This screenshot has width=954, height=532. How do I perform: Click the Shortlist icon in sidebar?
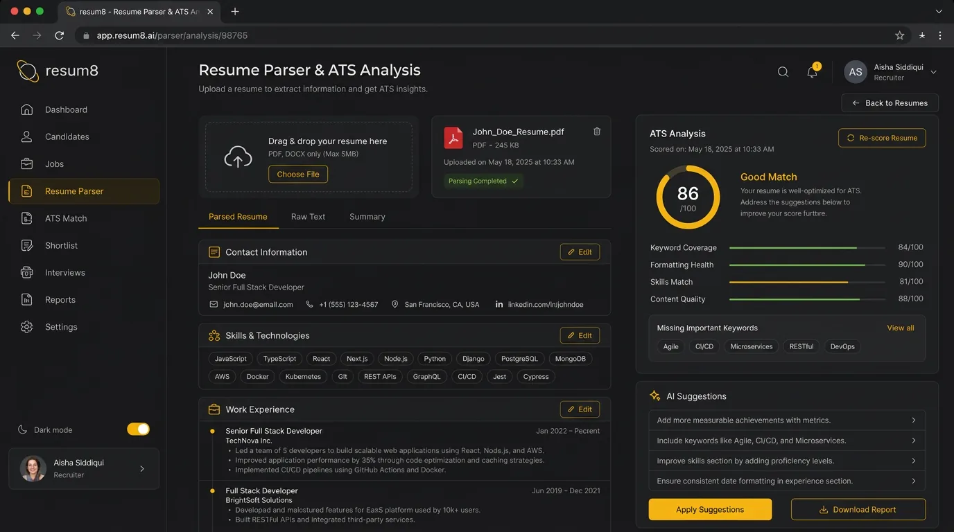[x=27, y=245]
